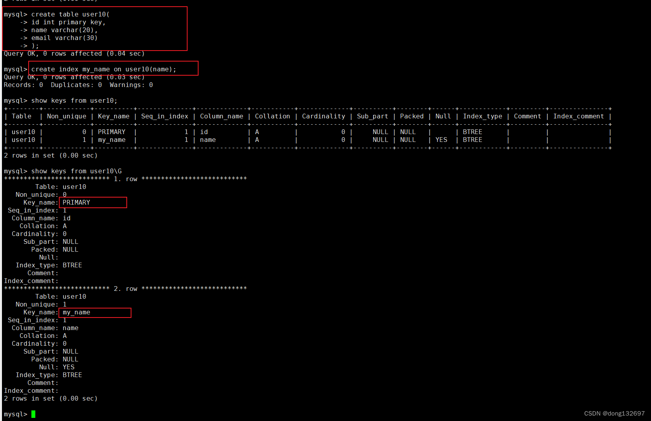Screen dimensions: 651x421
Task: Click the 'create table user10(' command text
Action: pyautogui.click(x=71, y=15)
